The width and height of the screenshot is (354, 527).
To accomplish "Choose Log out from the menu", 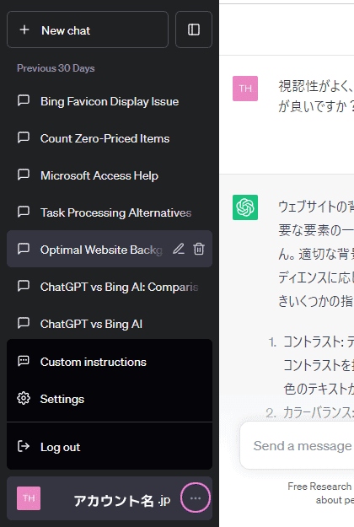I will 110,447.
